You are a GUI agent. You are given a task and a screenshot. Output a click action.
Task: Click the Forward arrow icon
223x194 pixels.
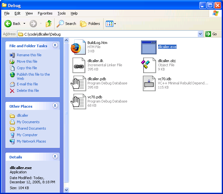[x=33, y=24]
